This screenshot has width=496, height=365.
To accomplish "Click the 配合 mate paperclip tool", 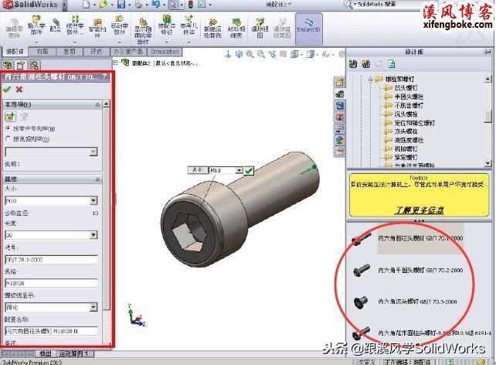I will pyautogui.click(x=56, y=26).
